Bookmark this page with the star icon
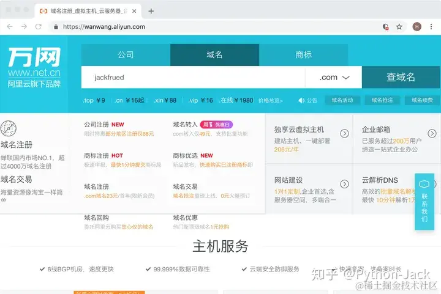The image size is (441, 294). coord(399,27)
